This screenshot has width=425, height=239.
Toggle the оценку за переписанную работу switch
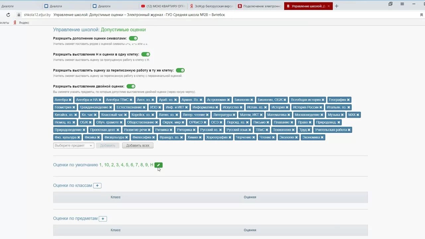180,70
